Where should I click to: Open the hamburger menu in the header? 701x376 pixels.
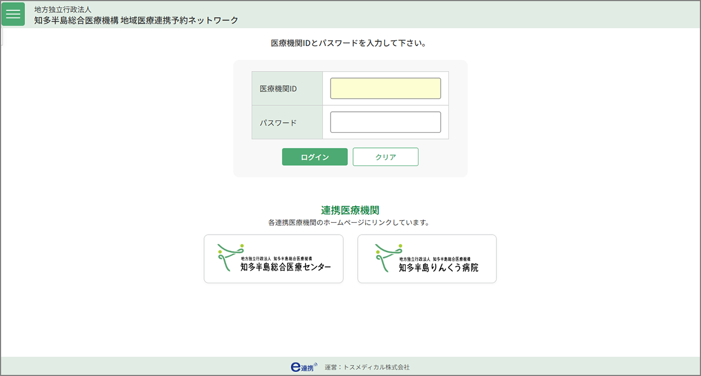click(13, 14)
